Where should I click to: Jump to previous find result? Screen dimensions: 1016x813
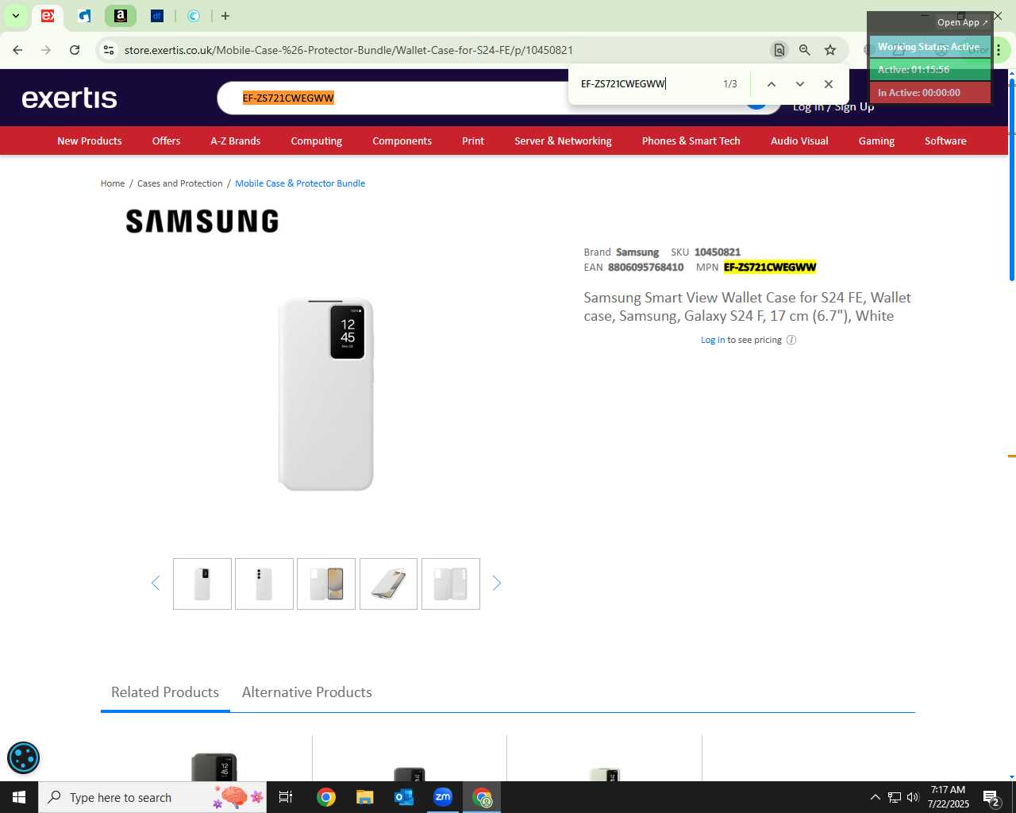(x=771, y=84)
